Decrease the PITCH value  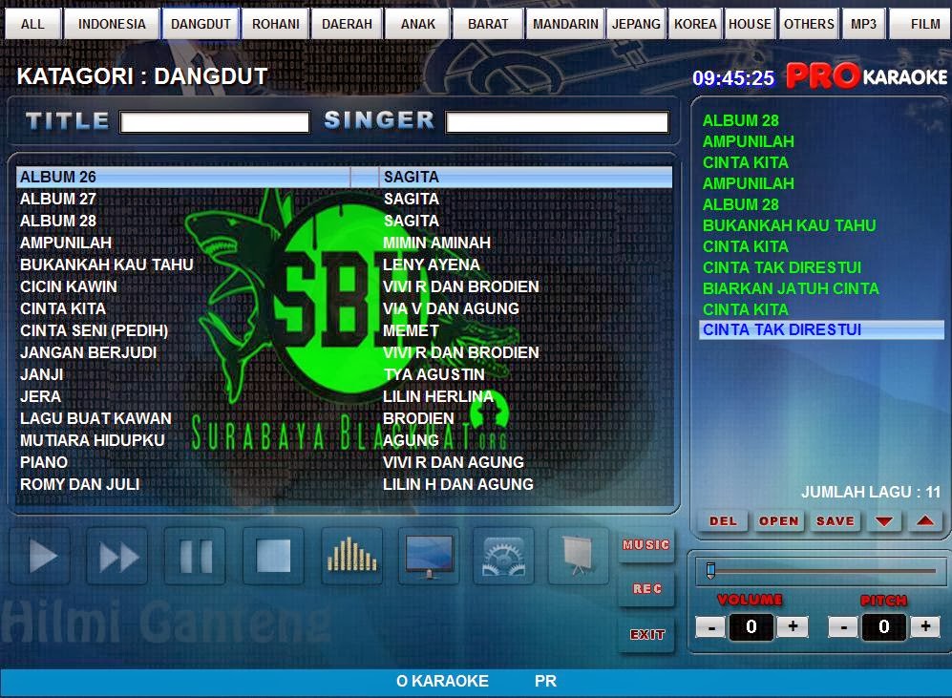pos(841,627)
